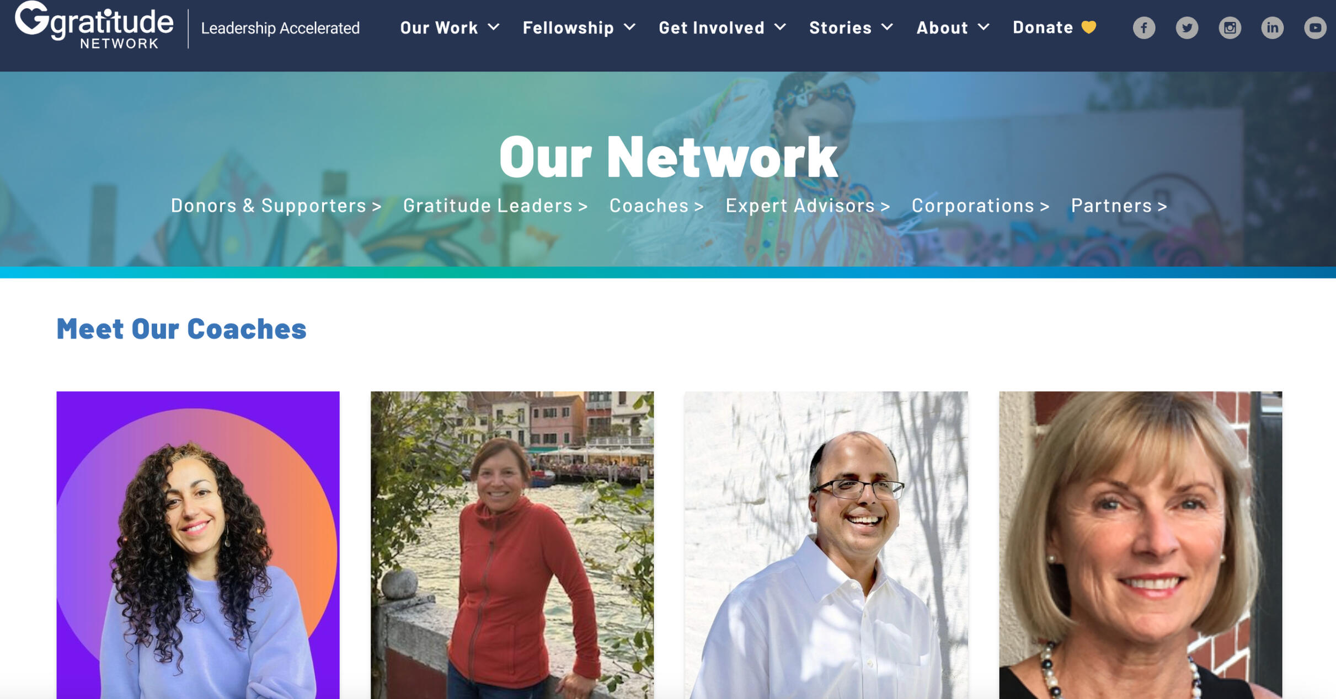The image size is (1336, 699).
Task: Expand the Fellowship dropdown menu
Action: click(579, 28)
